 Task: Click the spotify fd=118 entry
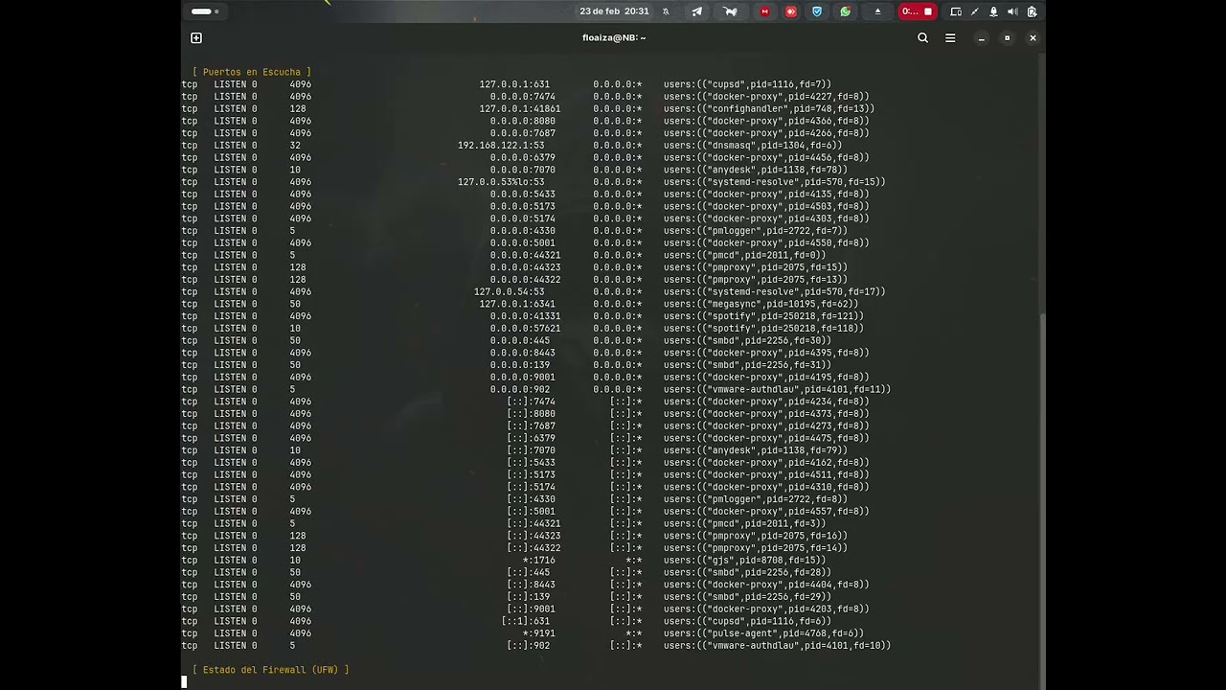(763, 329)
